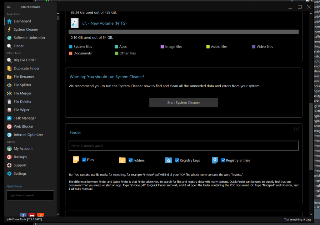Click sidebar scroll up arrow
This screenshot has width=320, height=225.
pyautogui.click(x=58, y=13)
